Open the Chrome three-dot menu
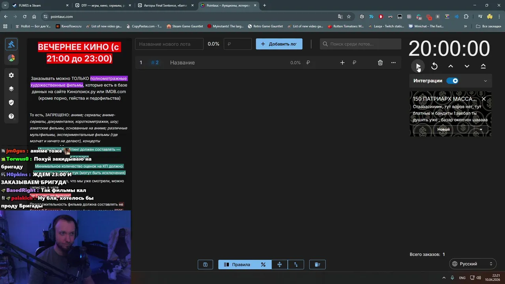The width and height of the screenshot is (505, 284). point(499,17)
